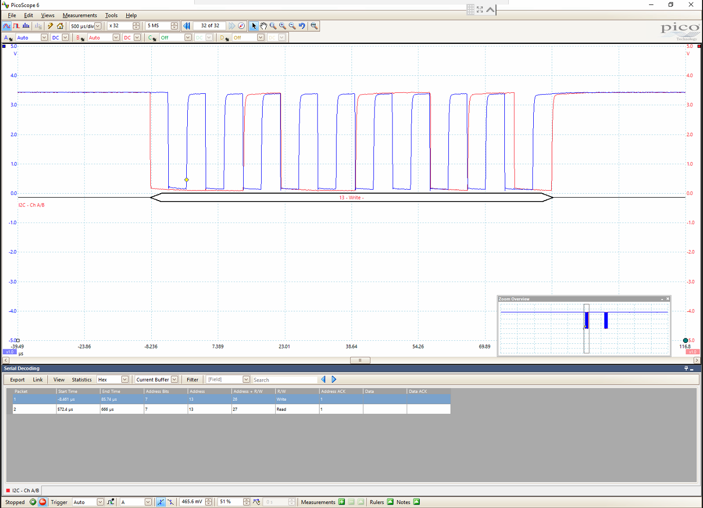Export the decoded serial data
Viewport: 703px width, 508px height.
(16, 379)
